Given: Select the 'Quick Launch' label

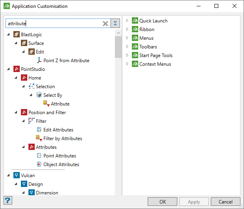Looking at the screenshot, I should click(154, 20).
